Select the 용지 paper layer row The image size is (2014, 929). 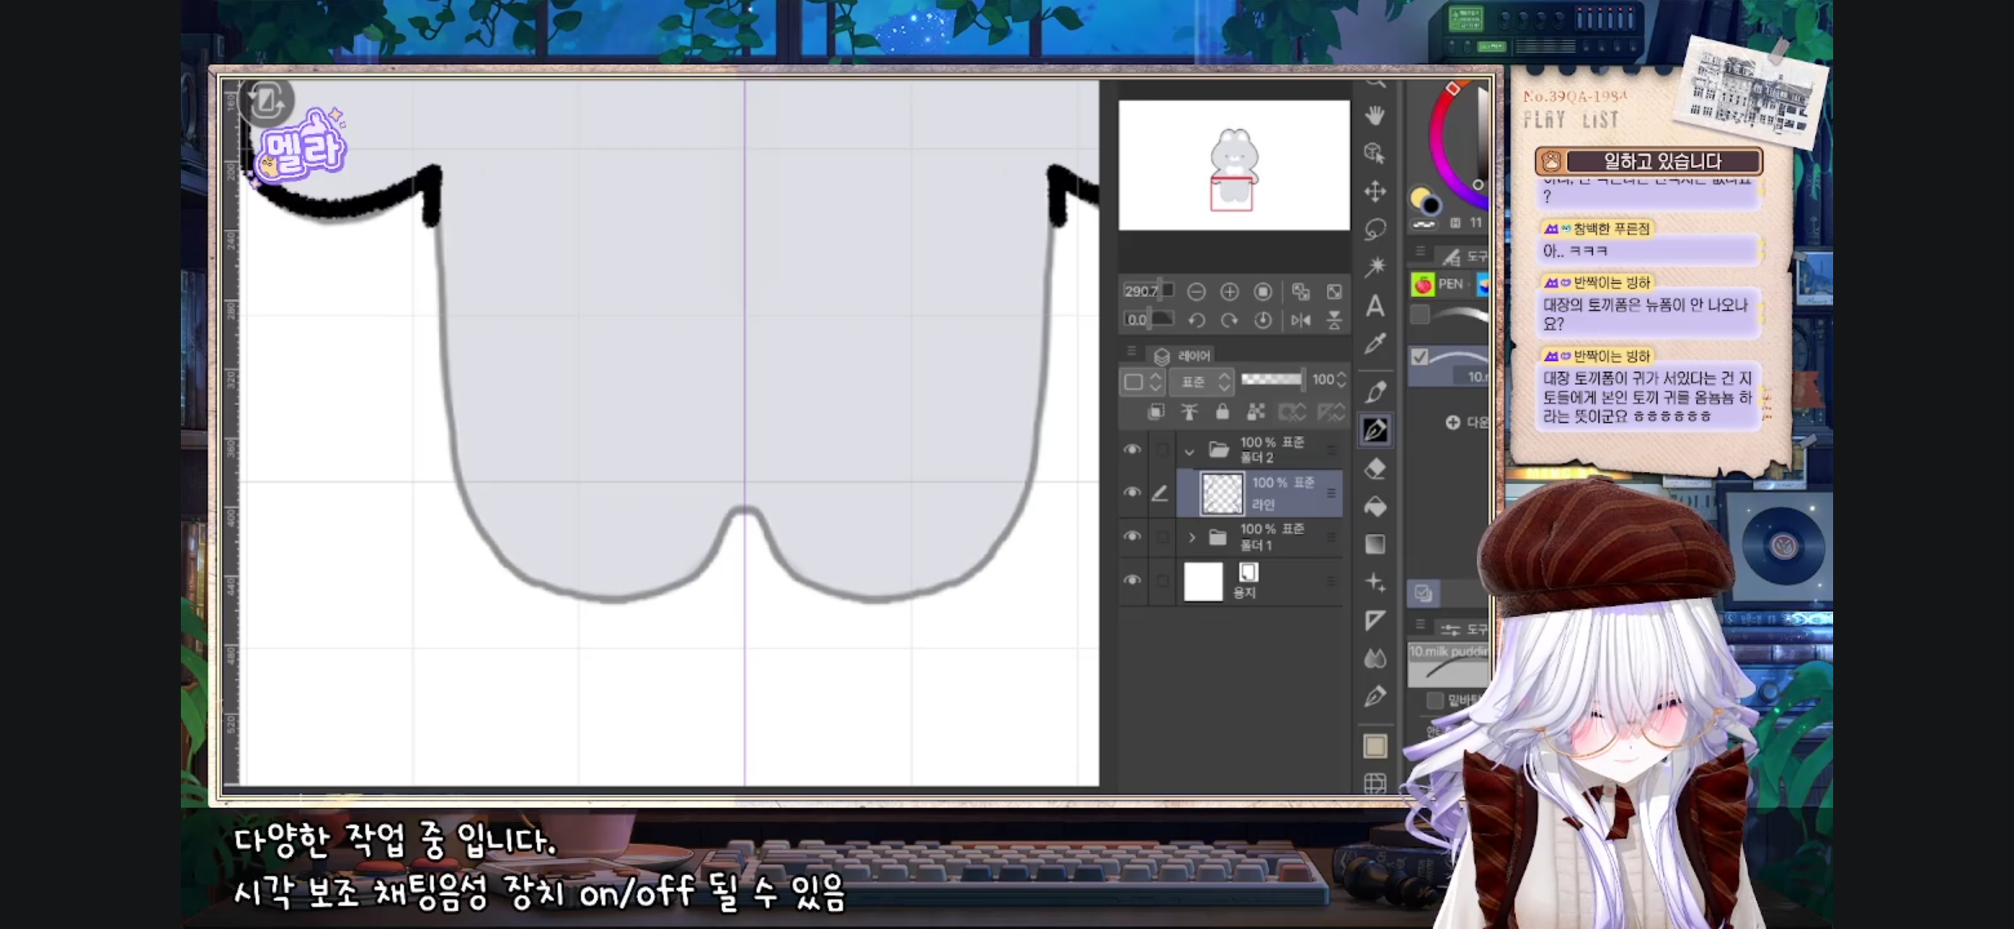pyautogui.click(x=1259, y=581)
